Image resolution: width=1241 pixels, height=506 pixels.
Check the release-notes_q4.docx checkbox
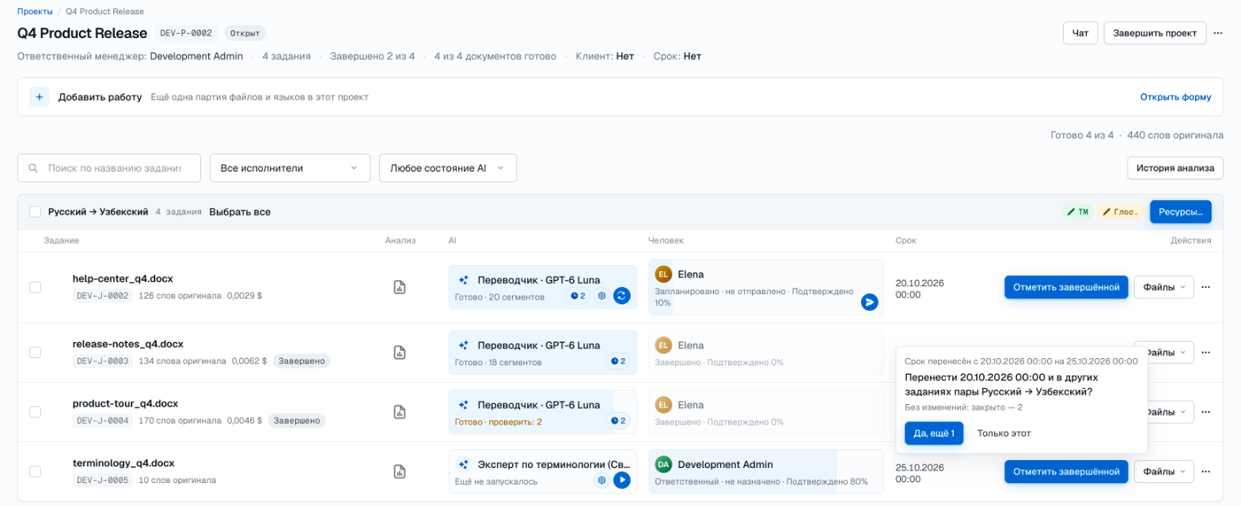tap(35, 353)
